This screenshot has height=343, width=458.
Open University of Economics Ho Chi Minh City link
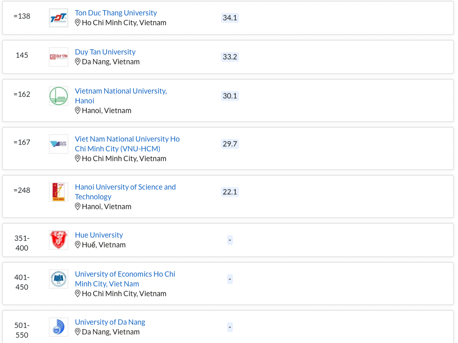125,274
